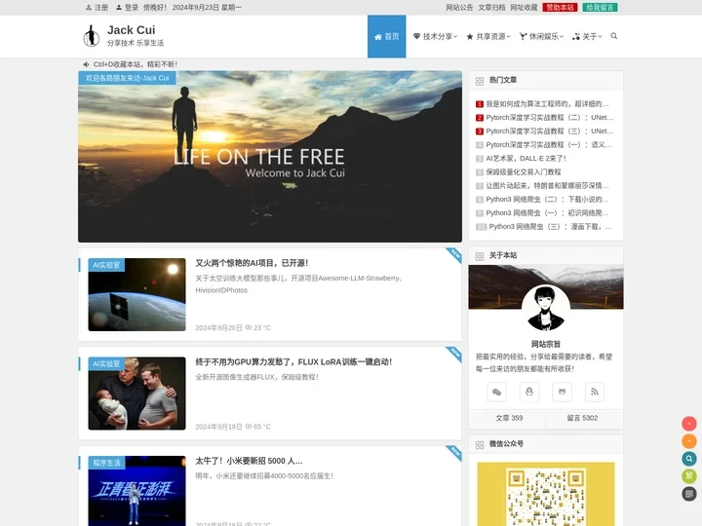
Task: Open 文章归档 in top bar
Action: pyautogui.click(x=491, y=7)
